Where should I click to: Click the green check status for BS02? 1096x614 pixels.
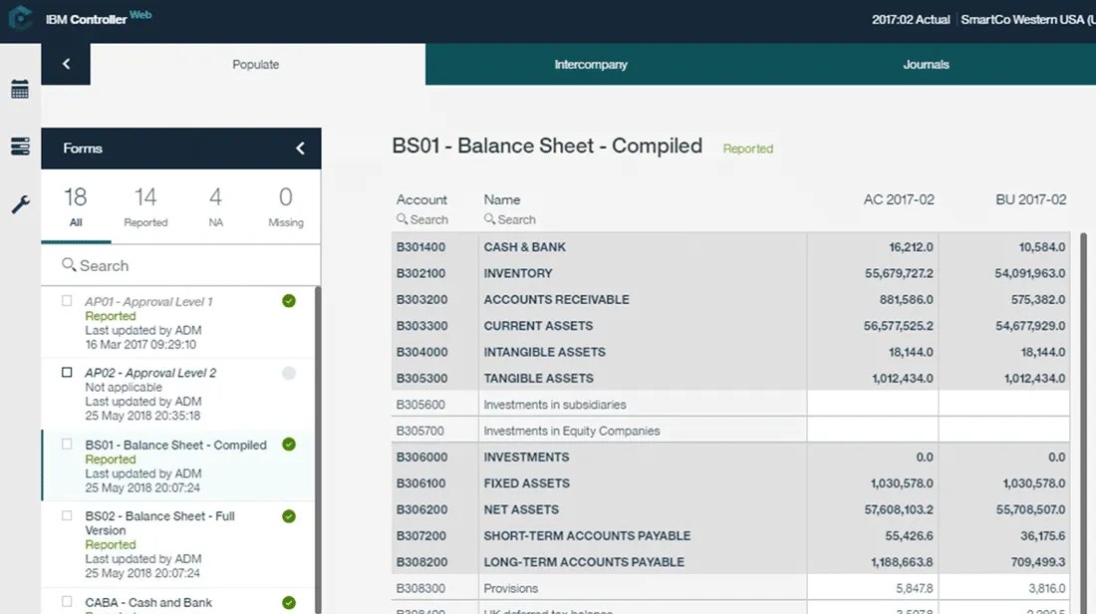(x=289, y=516)
